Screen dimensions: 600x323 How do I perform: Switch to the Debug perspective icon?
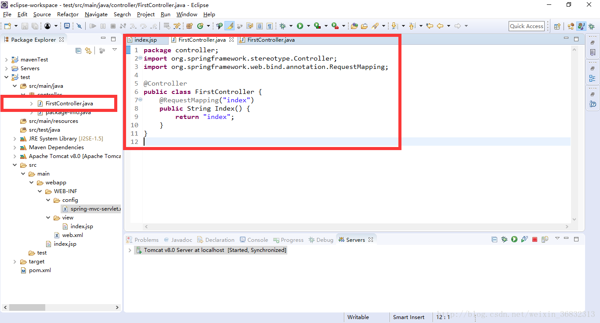[x=592, y=26]
